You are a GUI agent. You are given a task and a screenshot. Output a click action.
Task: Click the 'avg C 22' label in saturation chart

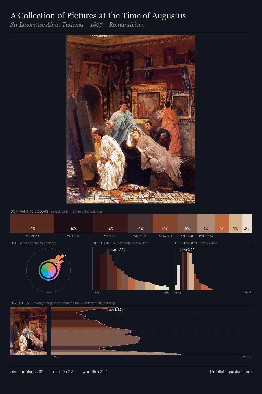(x=188, y=250)
